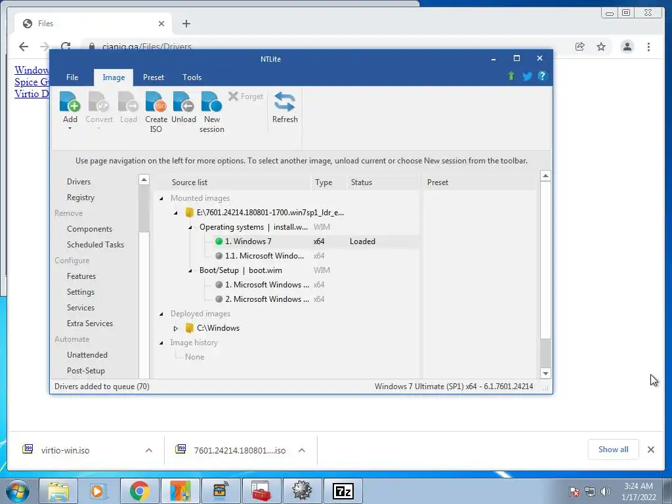Switch to the Tools tab
This screenshot has height=504, width=672.
pos(192,77)
